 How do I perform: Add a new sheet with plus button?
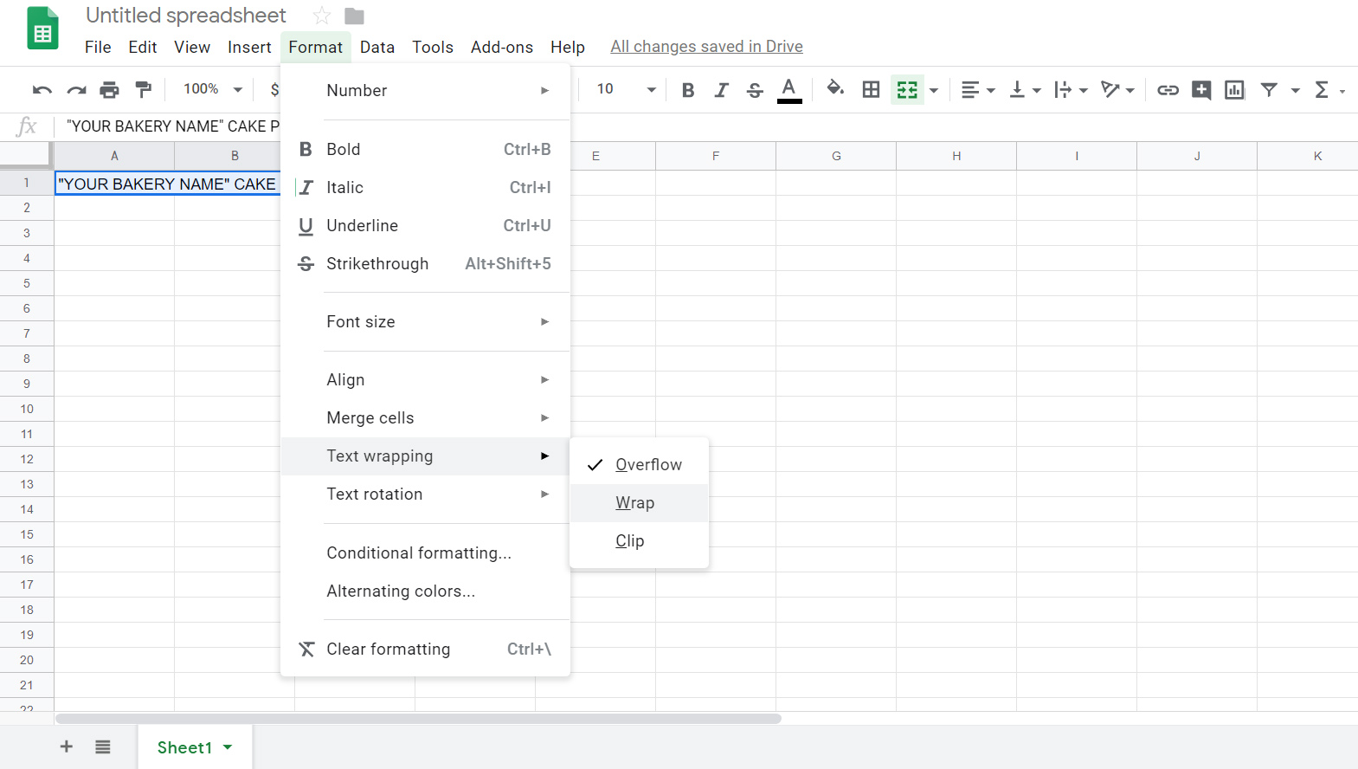[67, 746]
